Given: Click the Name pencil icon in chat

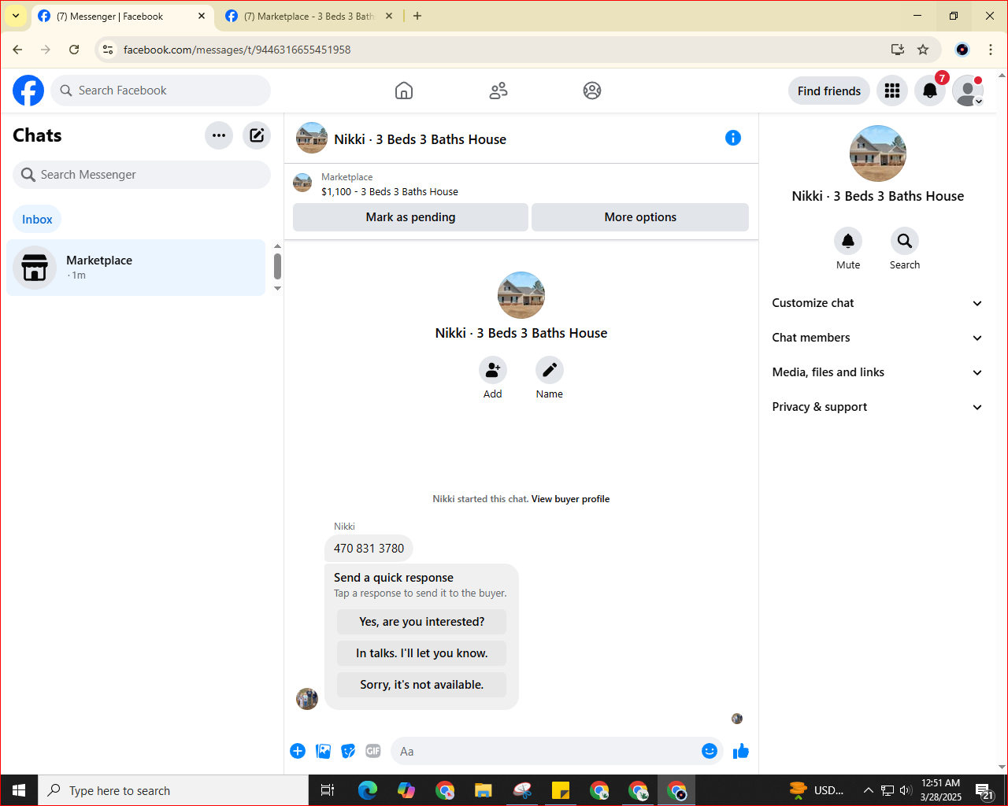Looking at the screenshot, I should [x=550, y=370].
